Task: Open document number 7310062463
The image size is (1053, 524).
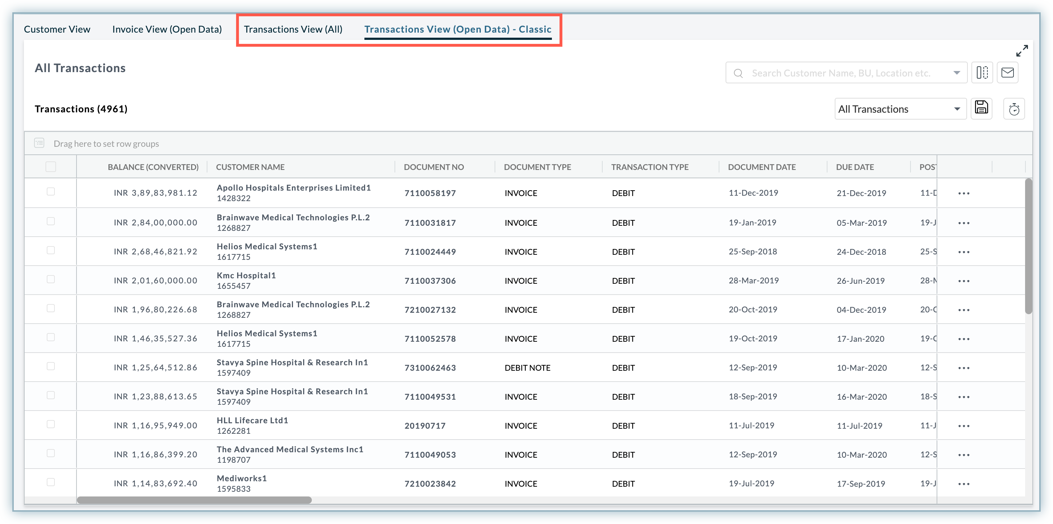Action: point(430,368)
